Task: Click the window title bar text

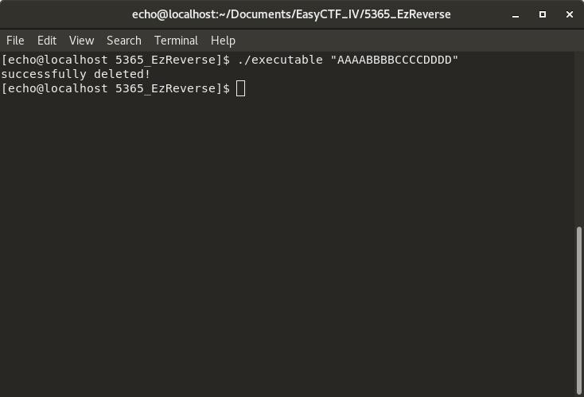Action: (291, 14)
